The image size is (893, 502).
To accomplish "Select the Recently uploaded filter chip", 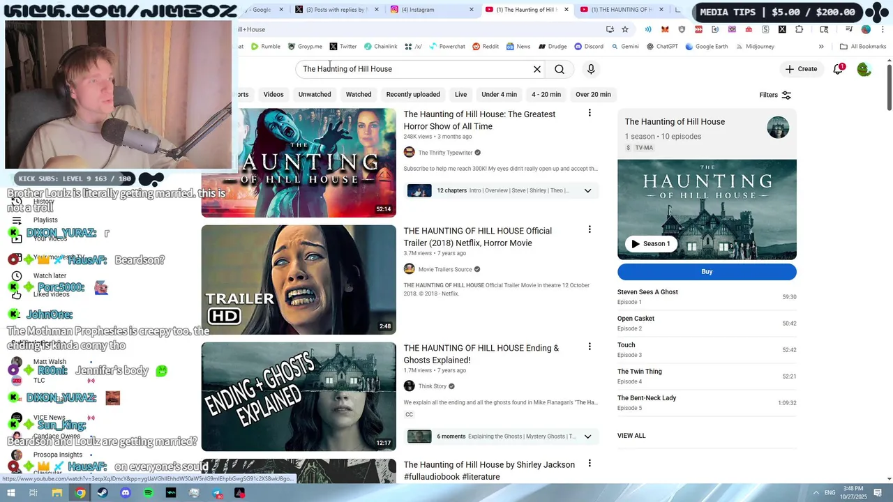I will [413, 95].
